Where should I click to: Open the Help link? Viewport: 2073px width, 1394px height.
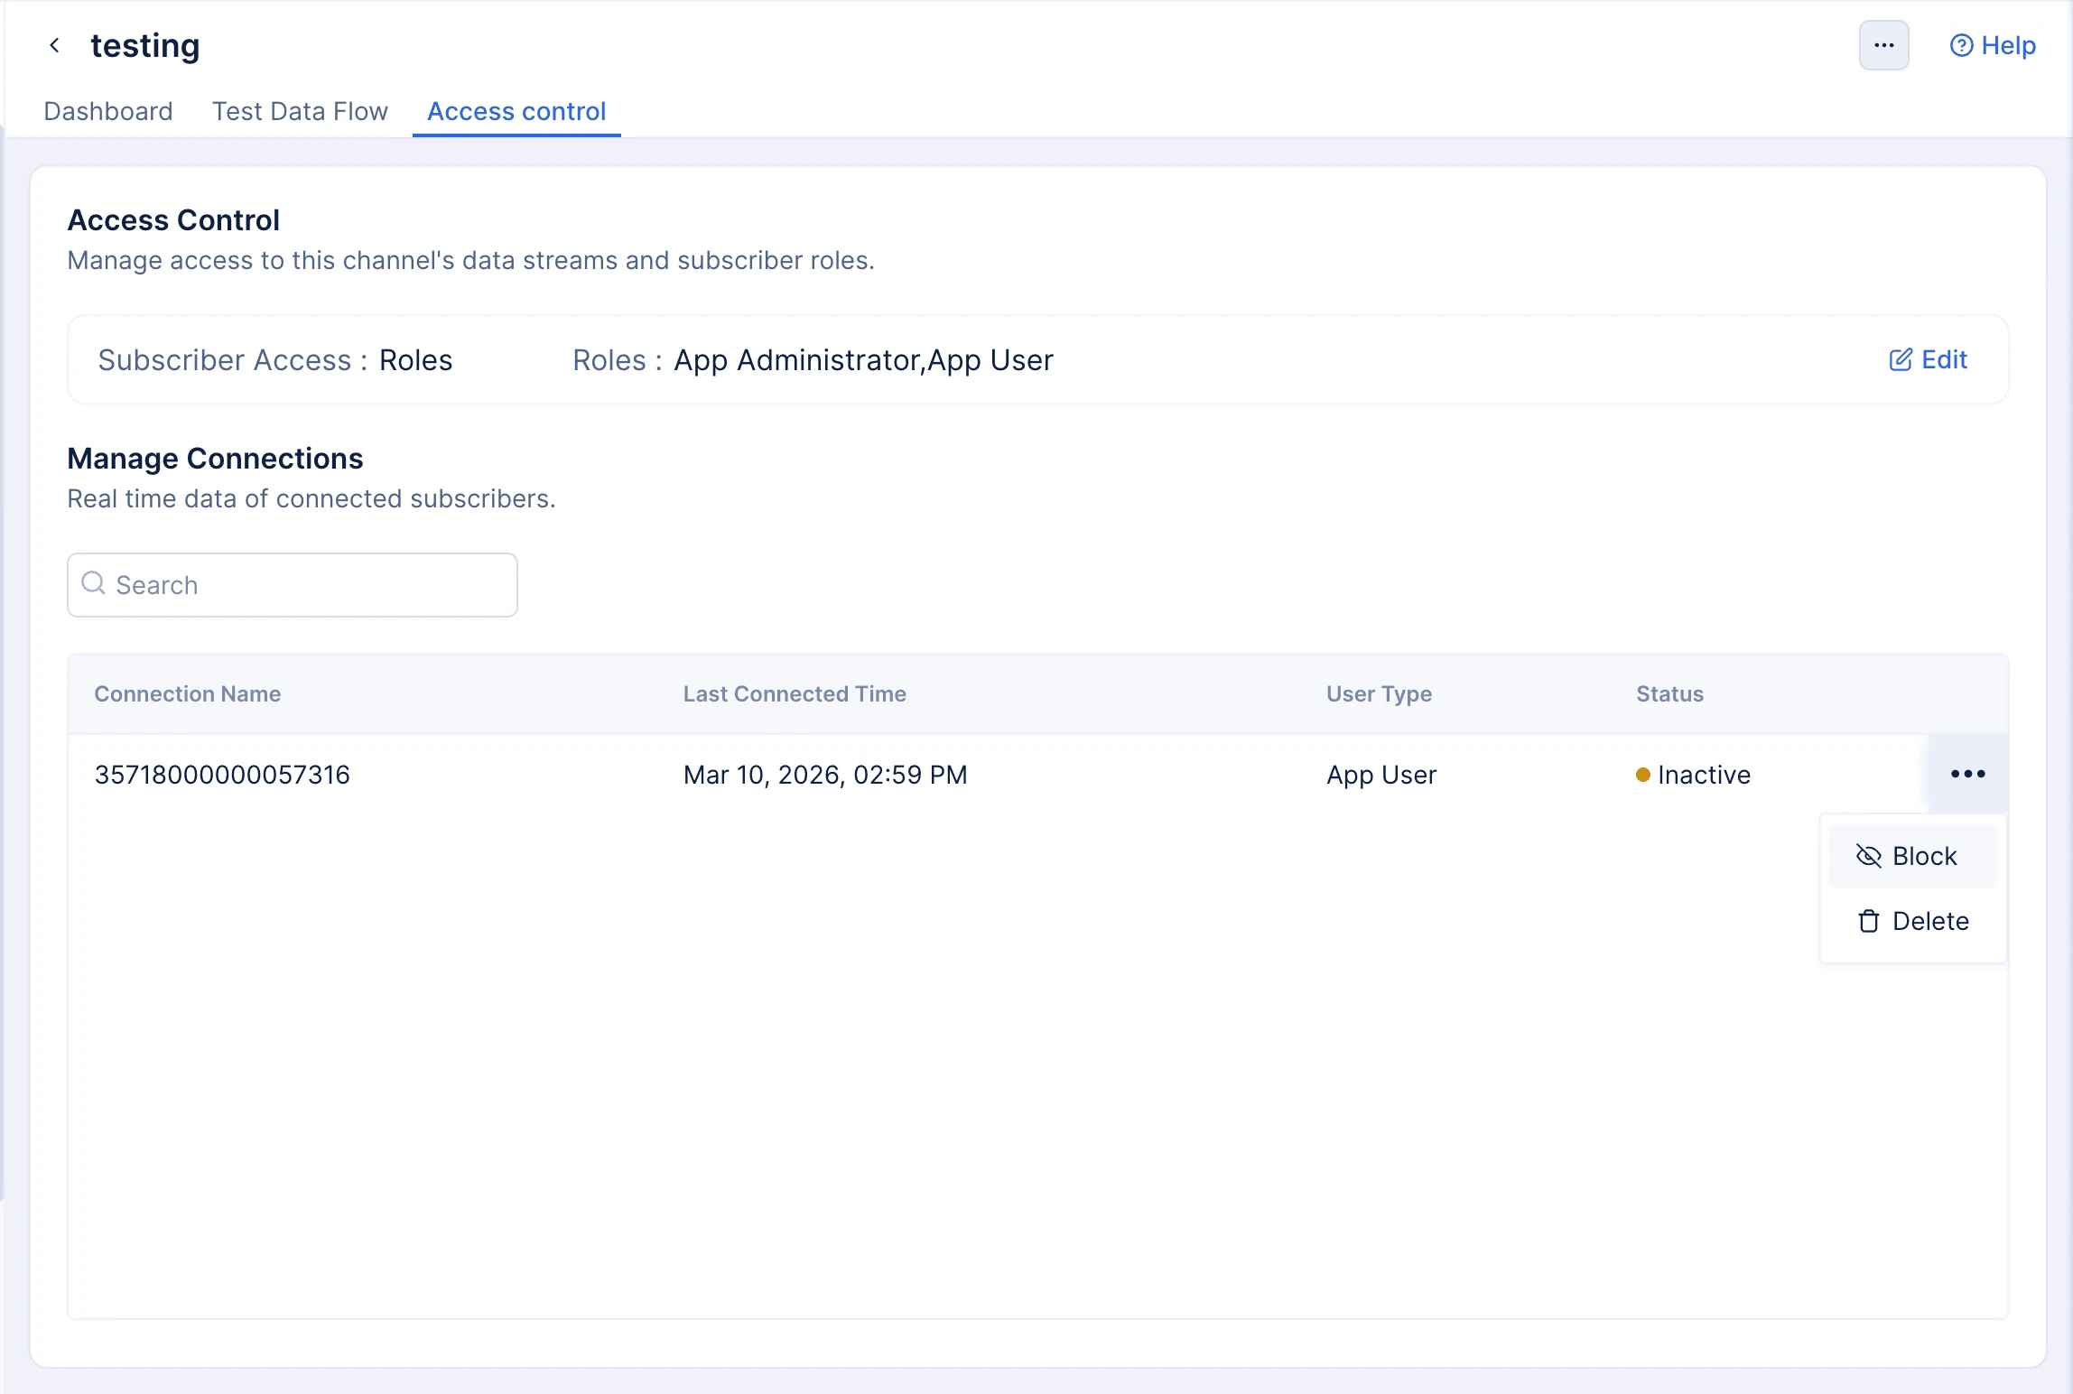(x=1993, y=45)
